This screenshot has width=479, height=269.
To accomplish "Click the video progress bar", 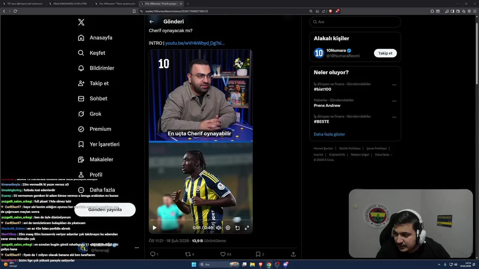I will [x=201, y=220].
